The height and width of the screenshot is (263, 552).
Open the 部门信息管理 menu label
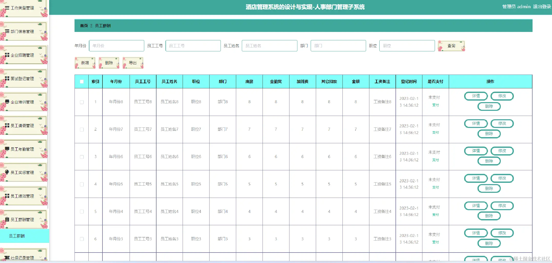click(x=22, y=32)
